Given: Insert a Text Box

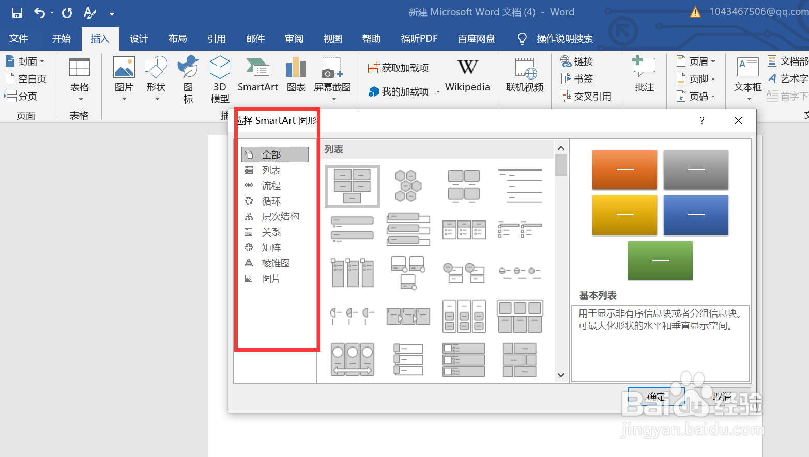Looking at the screenshot, I should pyautogui.click(x=748, y=78).
